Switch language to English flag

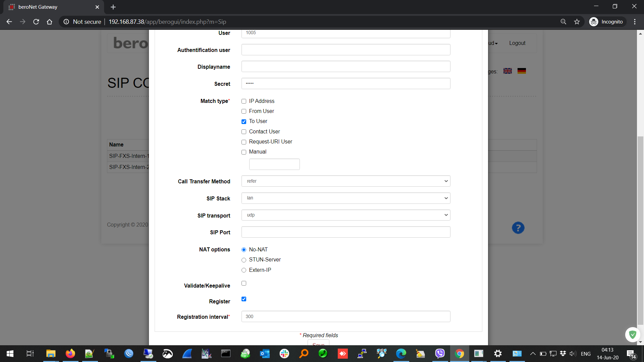click(507, 71)
